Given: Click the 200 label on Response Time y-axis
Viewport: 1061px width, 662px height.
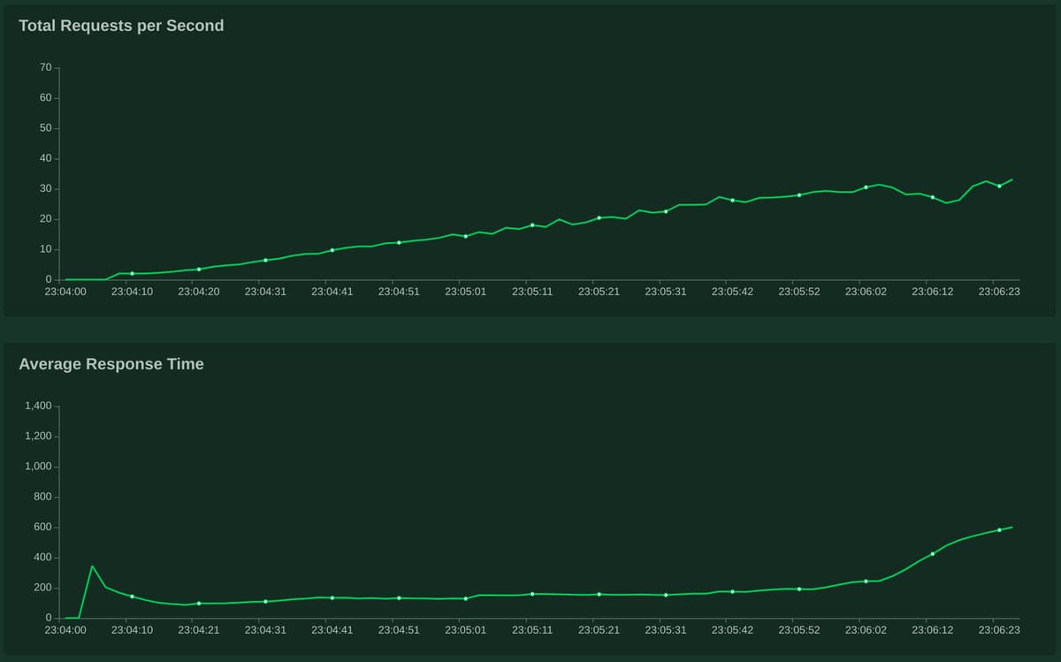Looking at the screenshot, I should pos(42,588).
